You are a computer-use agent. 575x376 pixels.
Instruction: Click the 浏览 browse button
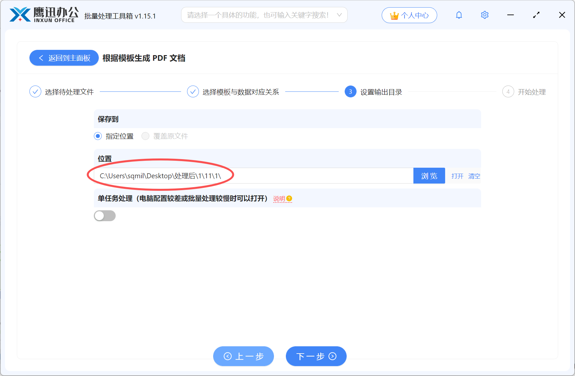coord(429,176)
